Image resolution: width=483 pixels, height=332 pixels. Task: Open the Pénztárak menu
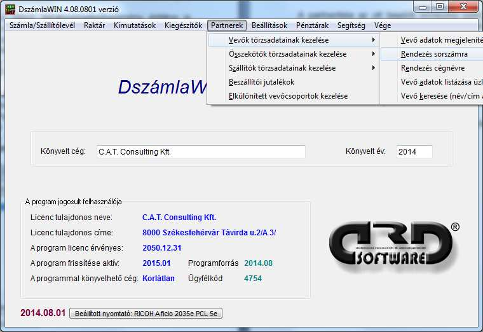(x=312, y=25)
